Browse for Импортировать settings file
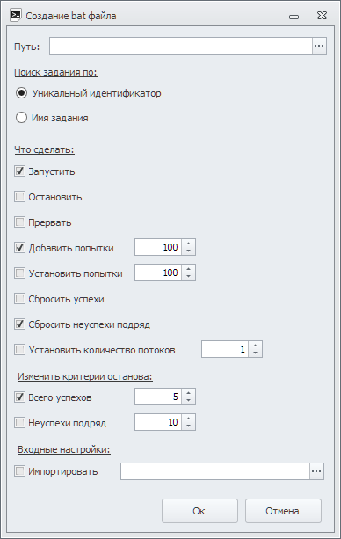Viewport: 341px width, 539px height. click(316, 471)
